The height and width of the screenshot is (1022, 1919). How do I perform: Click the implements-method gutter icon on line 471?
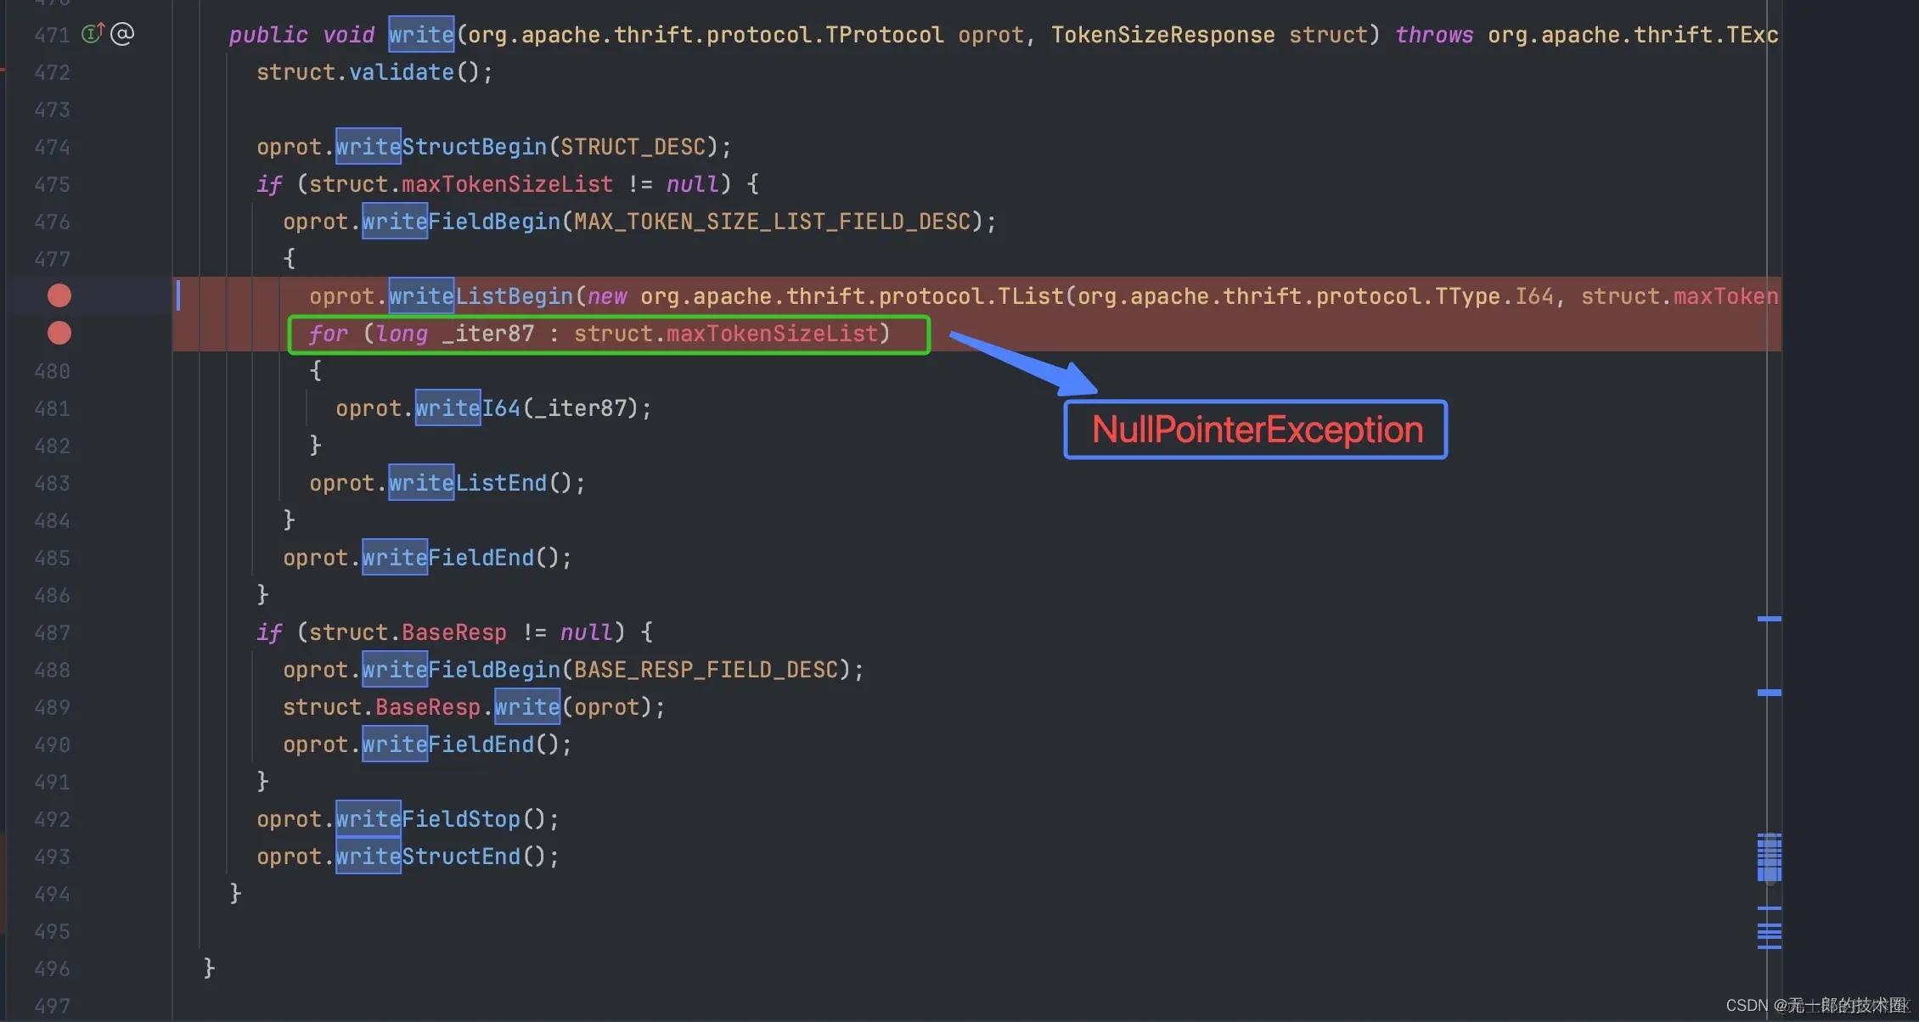92,34
